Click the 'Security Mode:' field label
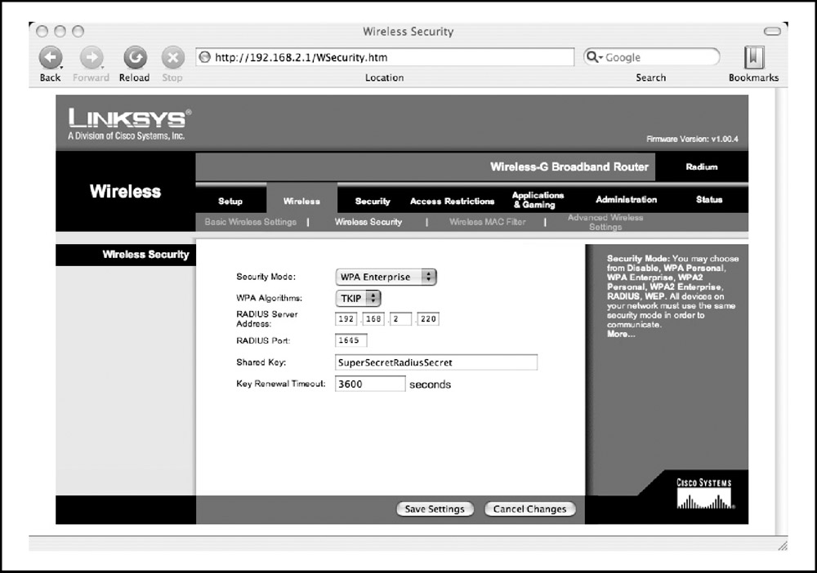 pyautogui.click(x=266, y=277)
